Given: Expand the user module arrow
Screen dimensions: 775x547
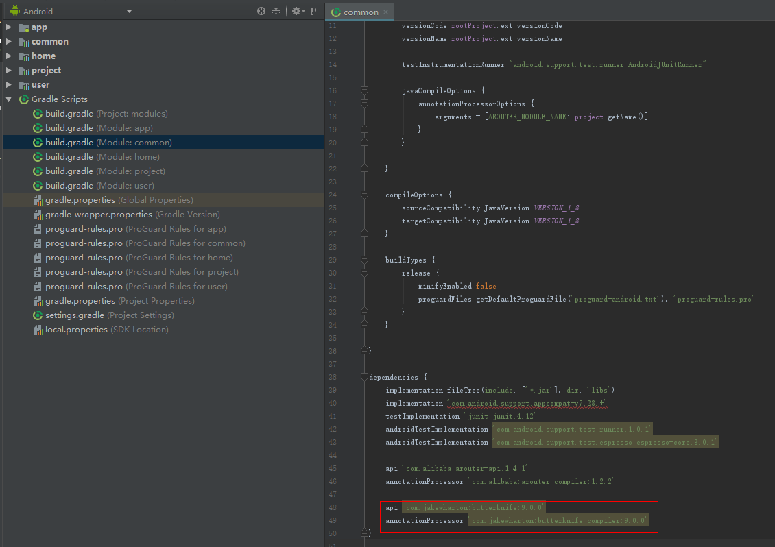Looking at the screenshot, I should 9,85.
